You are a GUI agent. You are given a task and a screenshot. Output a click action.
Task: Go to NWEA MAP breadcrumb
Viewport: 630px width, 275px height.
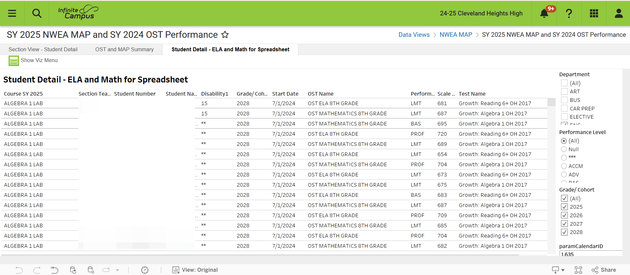coord(456,34)
